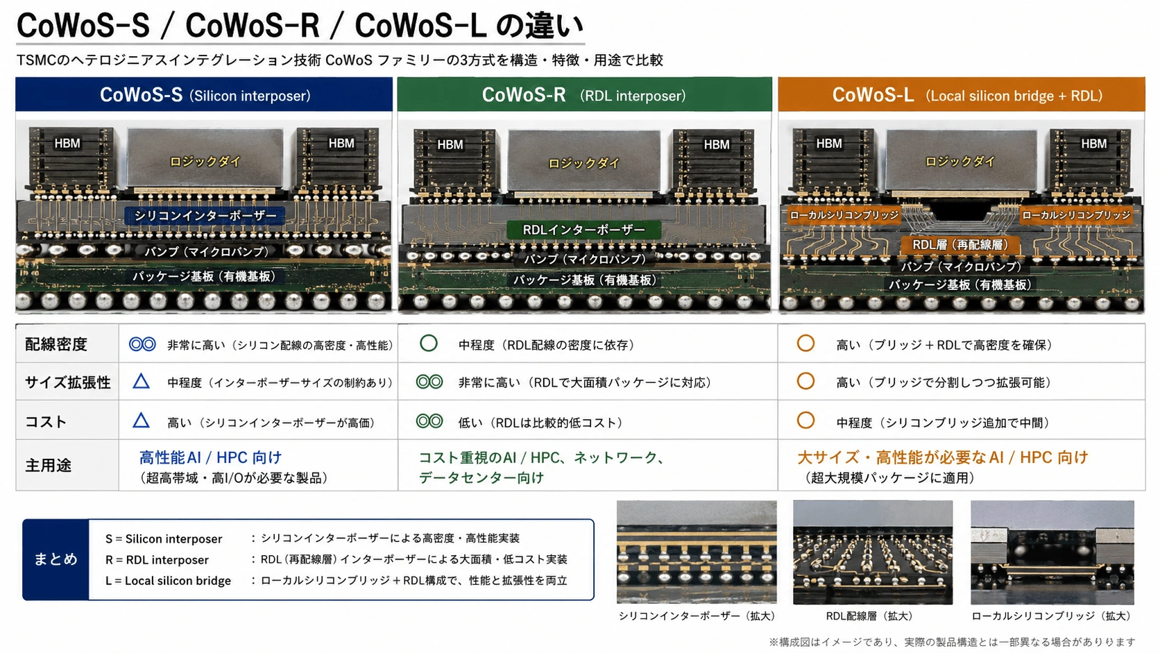Click the left HBM label in the CoWoS-R diagram

pos(450,145)
